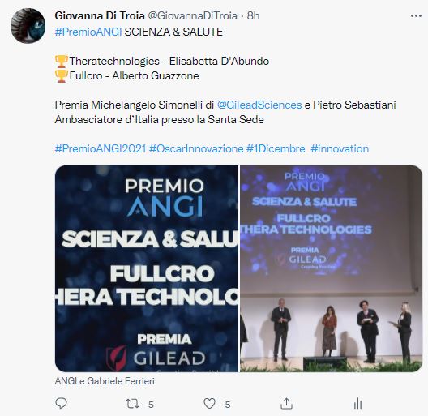This screenshot has height=416, width=428.
Task: Enlarge the left Premio ANGI image
Action: pos(147,268)
